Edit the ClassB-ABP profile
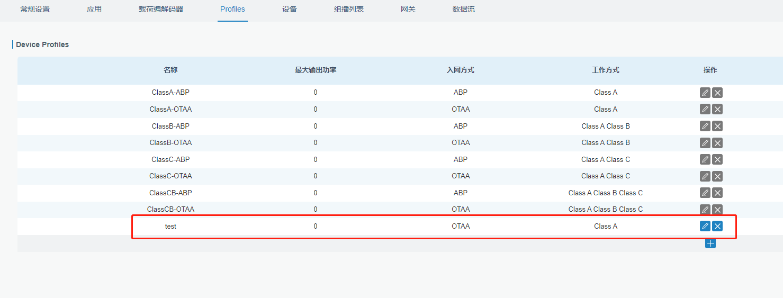783x298 pixels. (x=705, y=126)
